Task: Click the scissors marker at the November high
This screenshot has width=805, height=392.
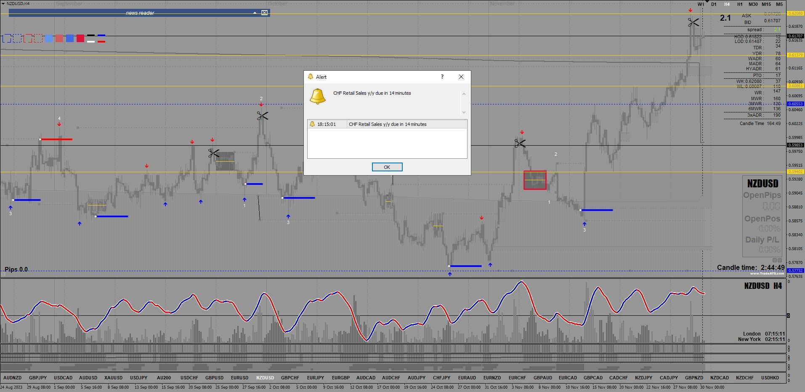Action: pos(693,21)
